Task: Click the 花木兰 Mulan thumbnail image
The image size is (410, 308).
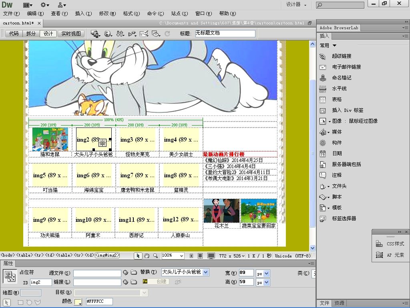Action: (221, 211)
